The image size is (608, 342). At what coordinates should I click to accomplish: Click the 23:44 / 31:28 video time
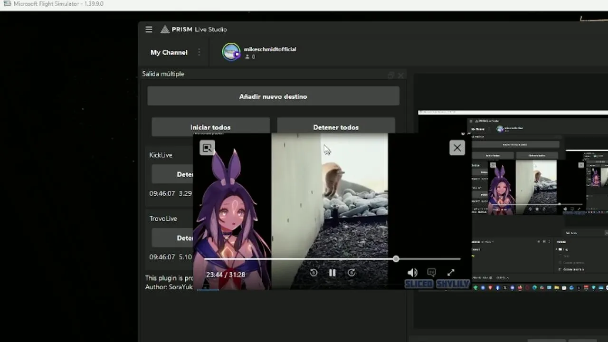click(x=226, y=275)
